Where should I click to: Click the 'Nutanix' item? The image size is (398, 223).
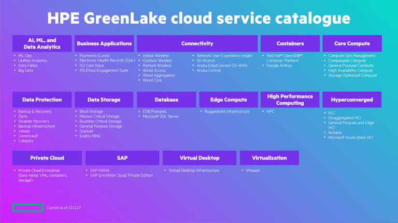click(335, 133)
